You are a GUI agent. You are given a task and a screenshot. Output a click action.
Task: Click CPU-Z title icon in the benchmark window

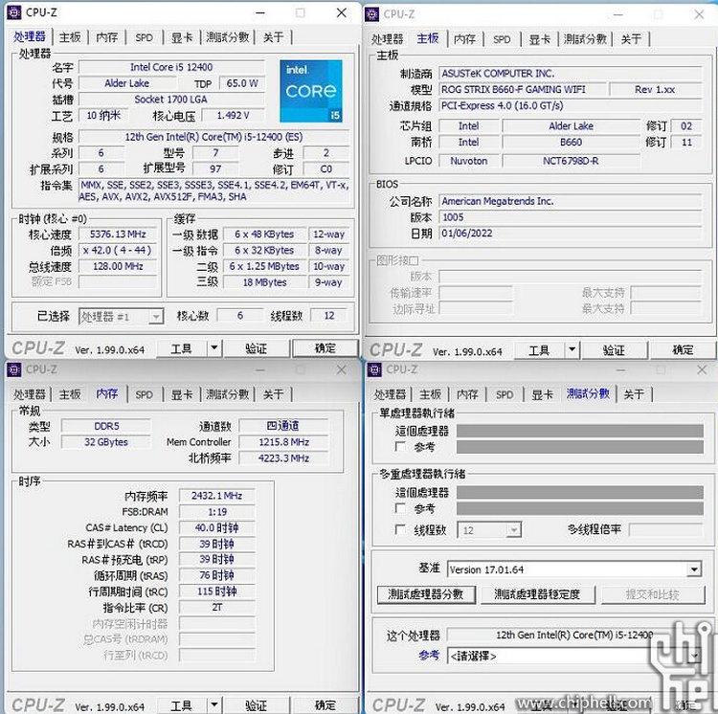[375, 369]
